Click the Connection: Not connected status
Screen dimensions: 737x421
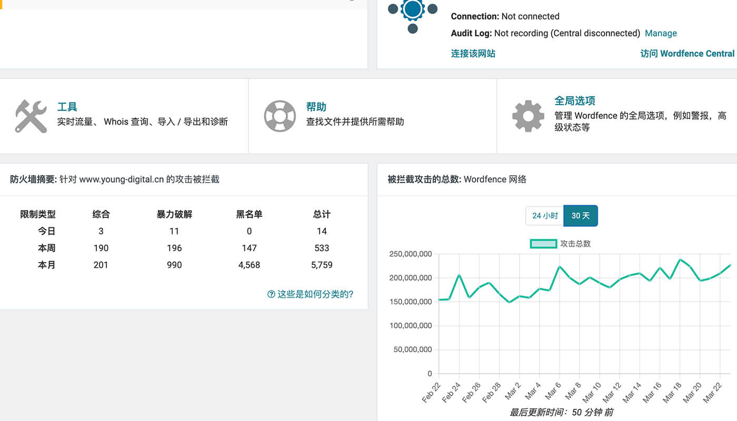505,16
